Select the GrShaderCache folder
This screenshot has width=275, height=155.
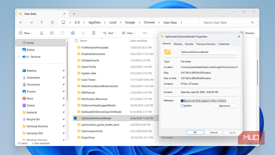pos(90,60)
